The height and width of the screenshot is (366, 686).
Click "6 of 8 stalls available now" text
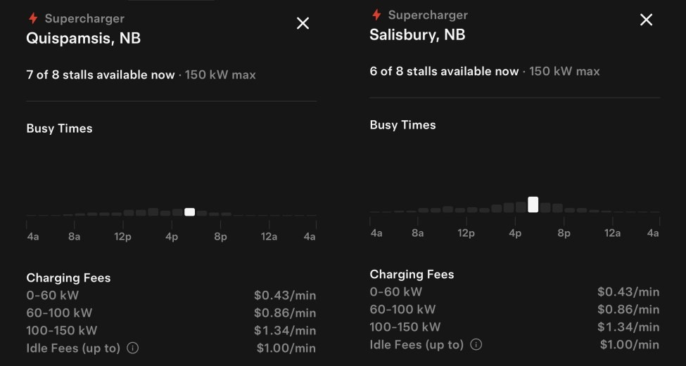tap(444, 71)
